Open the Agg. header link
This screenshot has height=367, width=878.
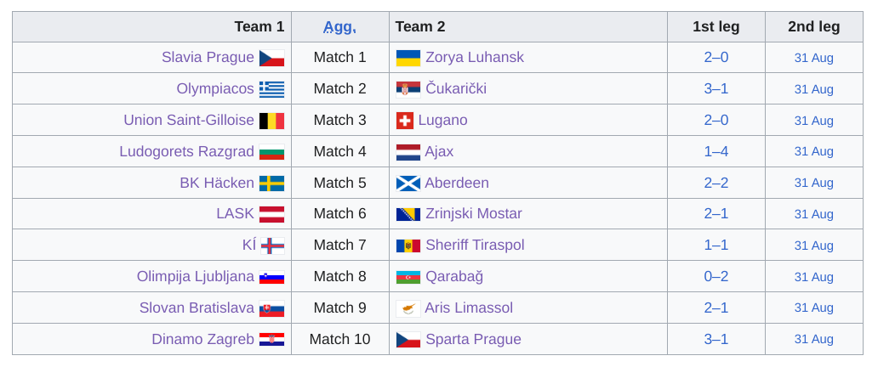pyautogui.click(x=340, y=27)
